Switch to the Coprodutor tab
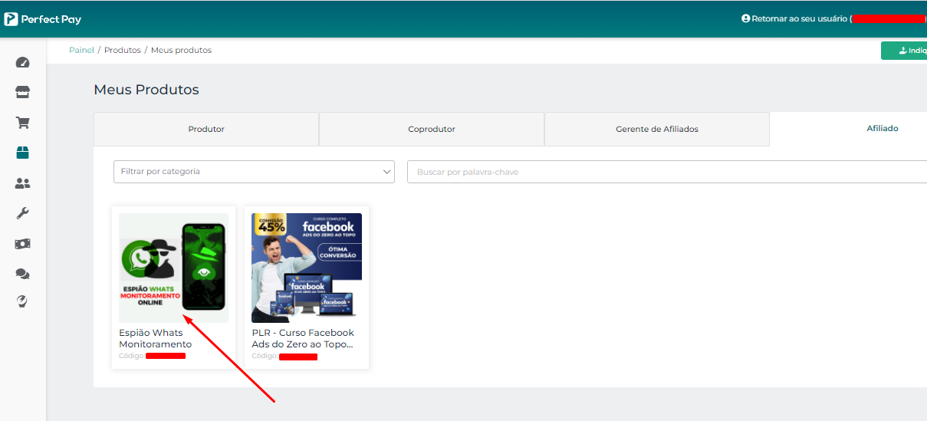 [432, 129]
